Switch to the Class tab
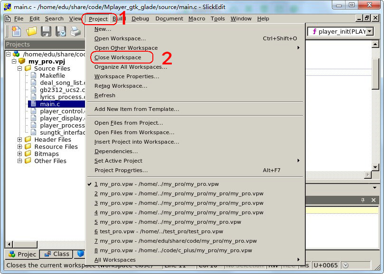This screenshot has width=384, height=274. click(56, 254)
